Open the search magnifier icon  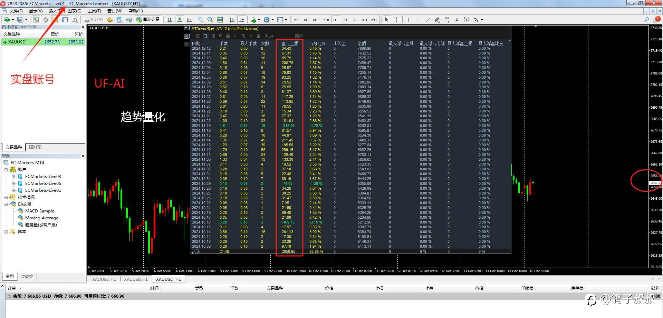pos(646,20)
